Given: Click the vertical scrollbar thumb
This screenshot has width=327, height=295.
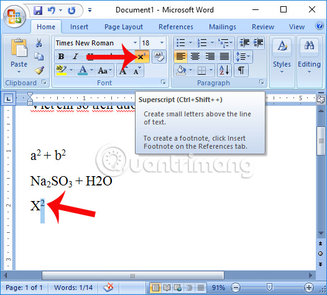Looking at the screenshot, I should click(x=321, y=141).
